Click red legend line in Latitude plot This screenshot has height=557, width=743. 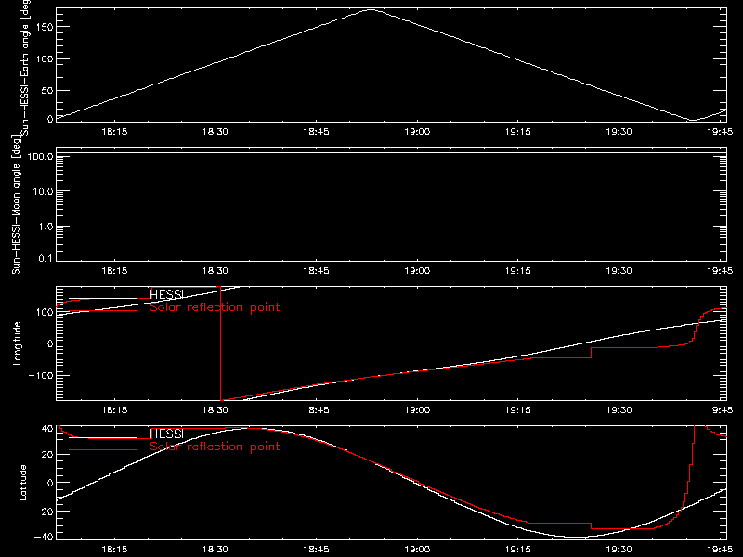click(x=103, y=449)
